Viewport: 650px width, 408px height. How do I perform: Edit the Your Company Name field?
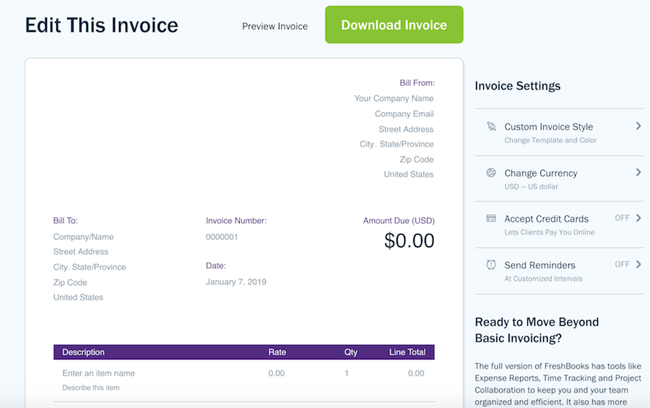(394, 98)
